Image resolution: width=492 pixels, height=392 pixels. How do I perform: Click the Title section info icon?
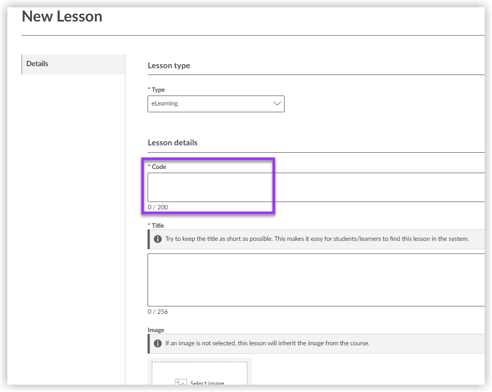pos(158,239)
